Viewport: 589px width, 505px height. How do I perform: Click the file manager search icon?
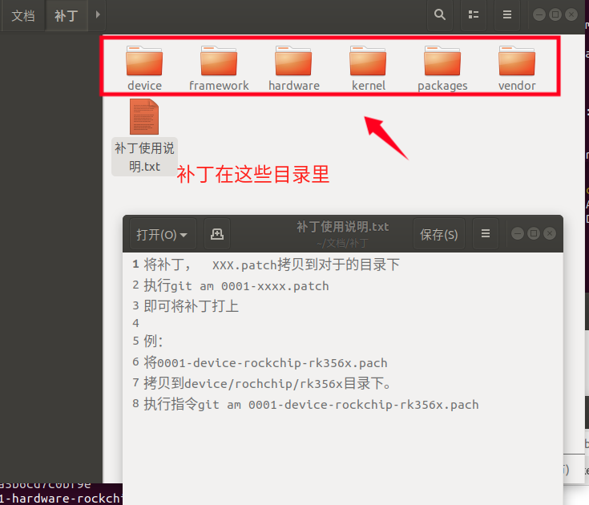coord(440,15)
